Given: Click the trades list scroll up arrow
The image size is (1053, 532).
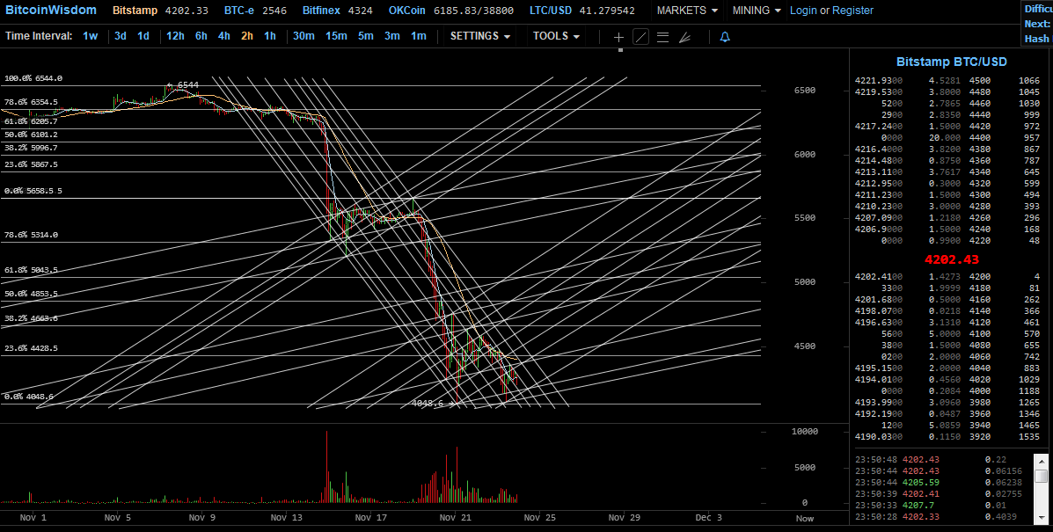Looking at the screenshot, I should 1041,461.
